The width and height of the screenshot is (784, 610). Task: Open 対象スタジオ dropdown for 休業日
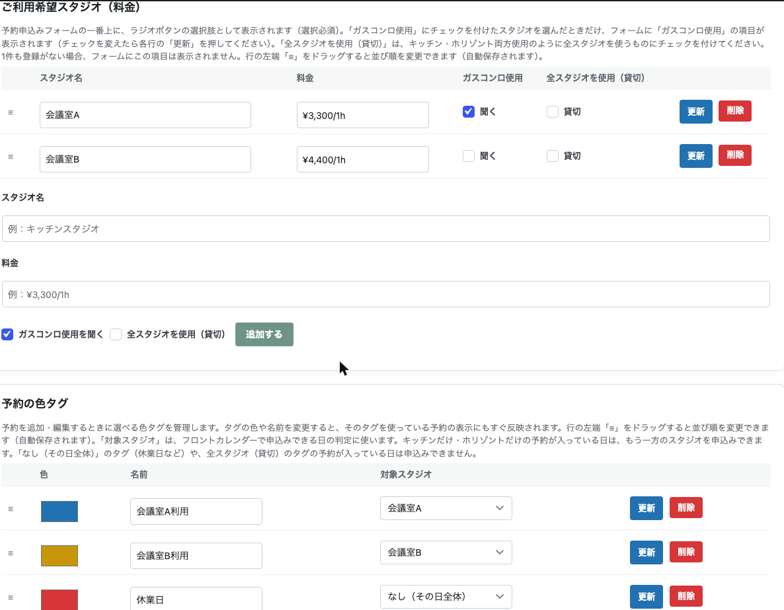446,597
